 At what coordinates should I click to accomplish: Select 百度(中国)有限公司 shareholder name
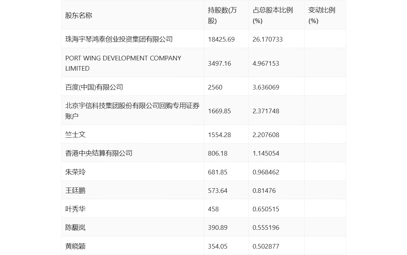click(x=94, y=87)
